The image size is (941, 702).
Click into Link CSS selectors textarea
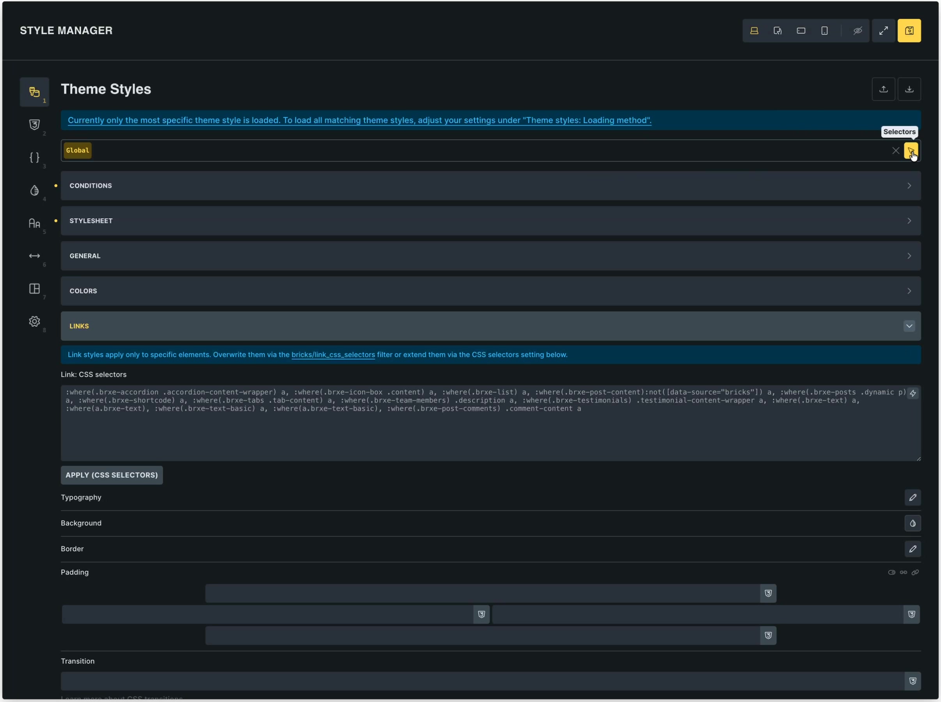pyautogui.click(x=491, y=423)
